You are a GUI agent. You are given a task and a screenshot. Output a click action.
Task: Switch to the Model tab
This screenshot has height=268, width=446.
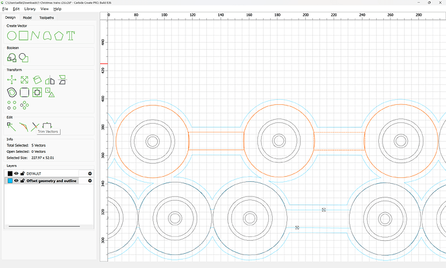(27, 17)
